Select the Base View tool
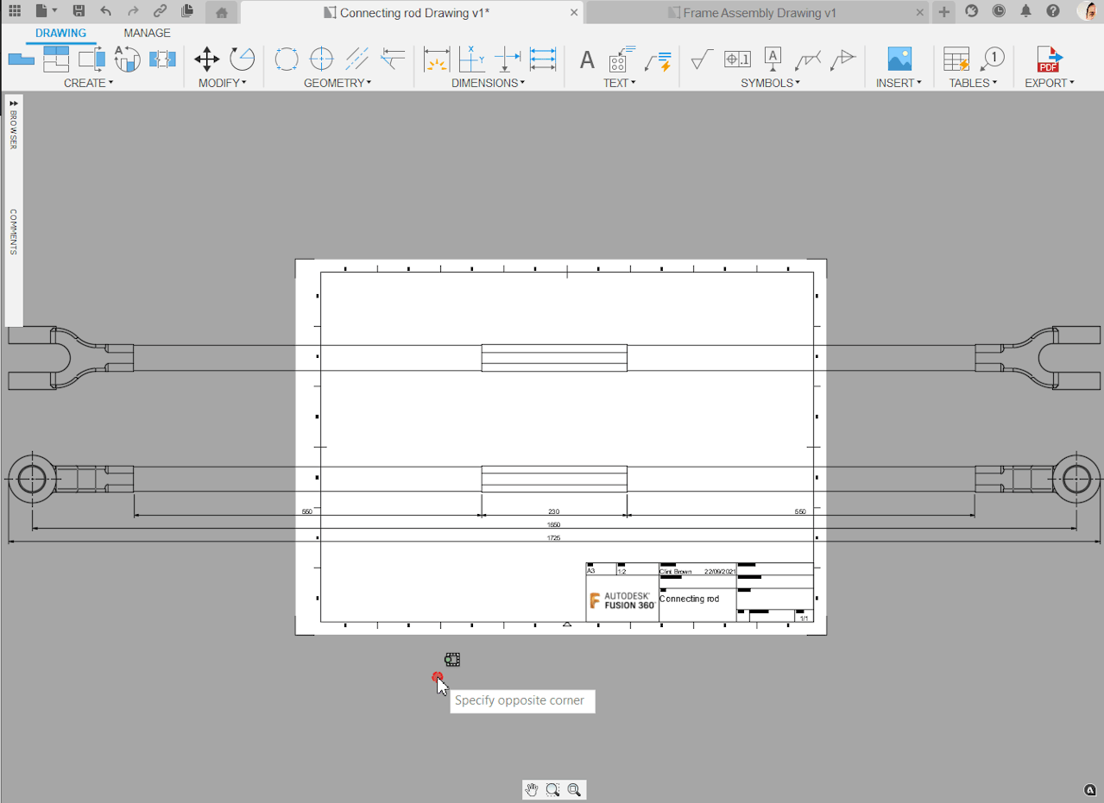 [21, 60]
